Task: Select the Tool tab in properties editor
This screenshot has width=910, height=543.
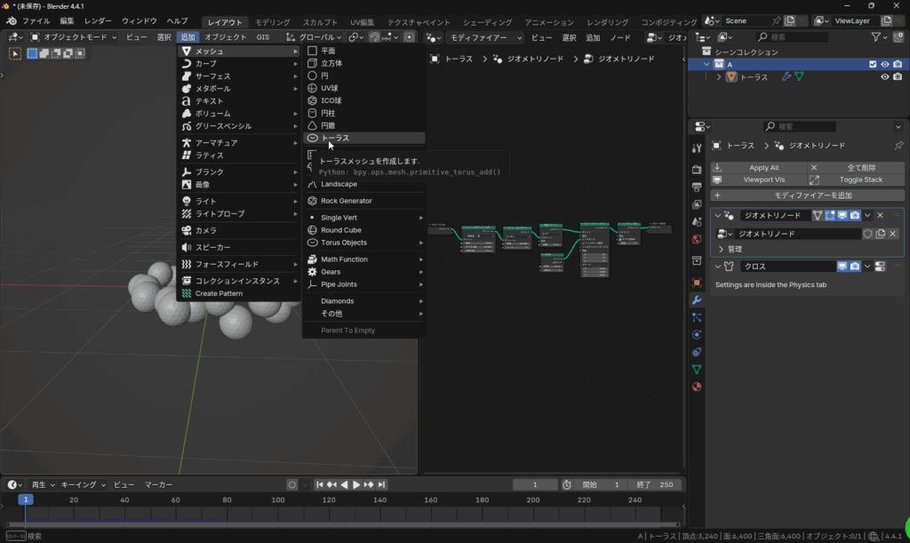Action: [x=697, y=148]
